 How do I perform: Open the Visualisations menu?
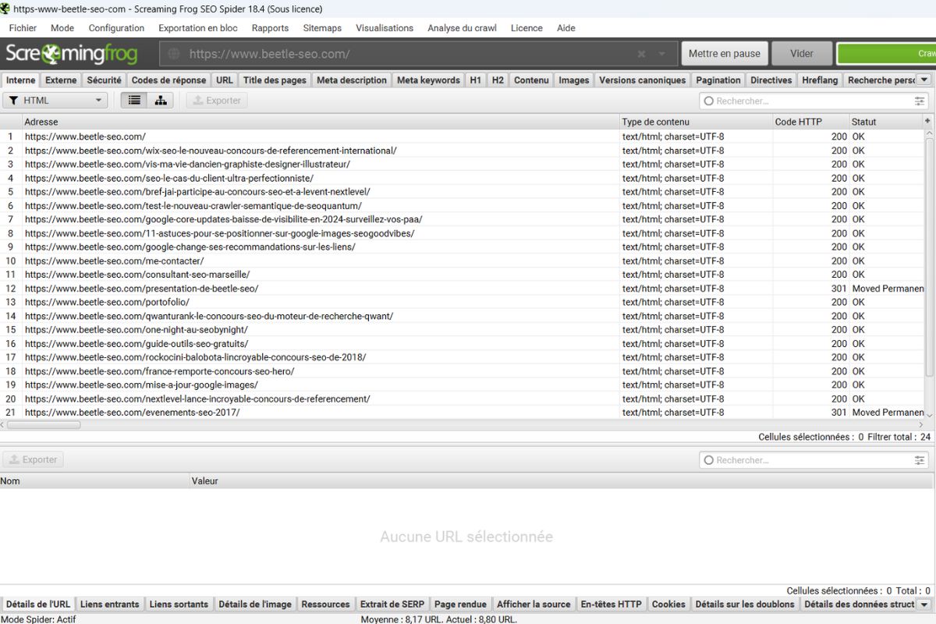coord(385,28)
